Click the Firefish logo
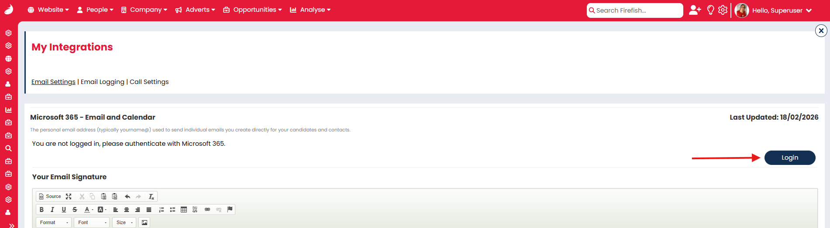This screenshot has height=228, width=830. click(x=9, y=10)
